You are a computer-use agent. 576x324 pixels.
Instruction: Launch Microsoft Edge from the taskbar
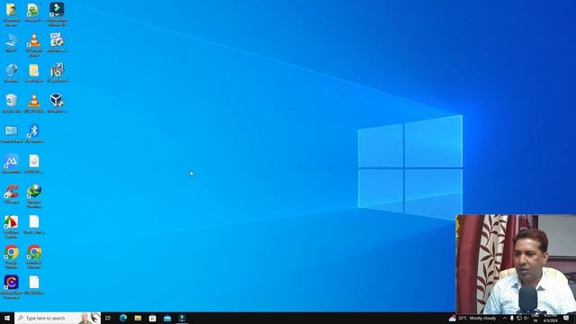coord(123,318)
